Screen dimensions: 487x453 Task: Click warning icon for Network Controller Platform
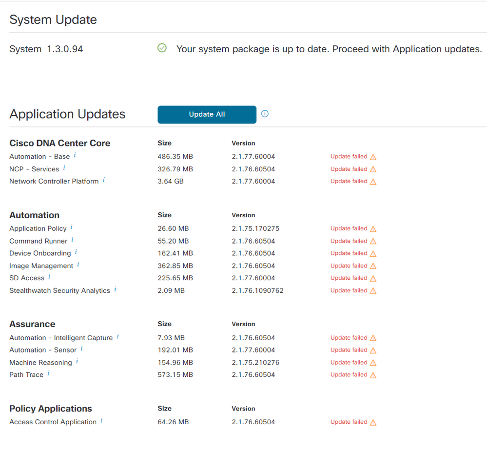[373, 182]
